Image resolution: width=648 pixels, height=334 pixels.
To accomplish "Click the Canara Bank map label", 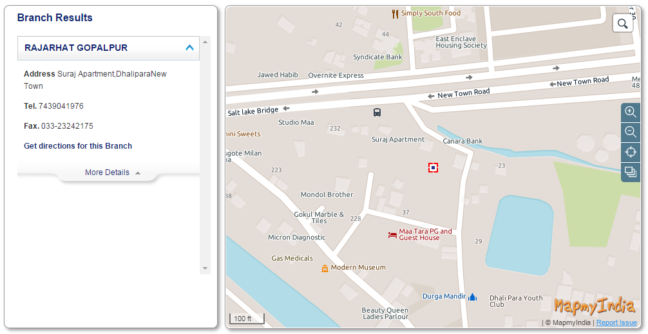I will 462,141.
